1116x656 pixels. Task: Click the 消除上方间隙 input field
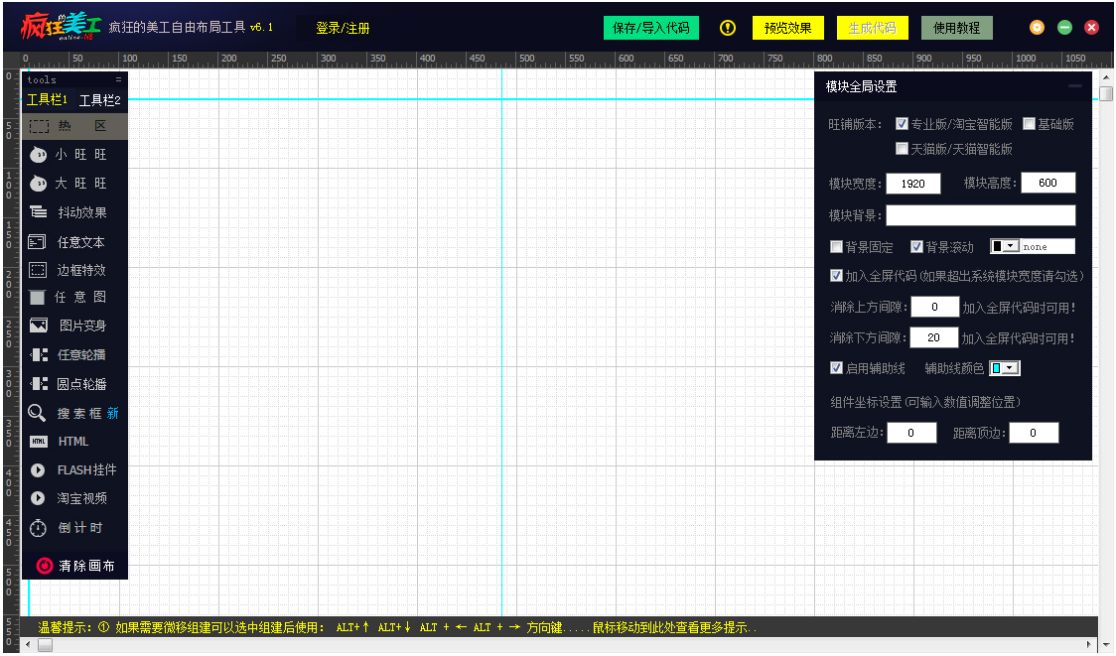click(934, 307)
